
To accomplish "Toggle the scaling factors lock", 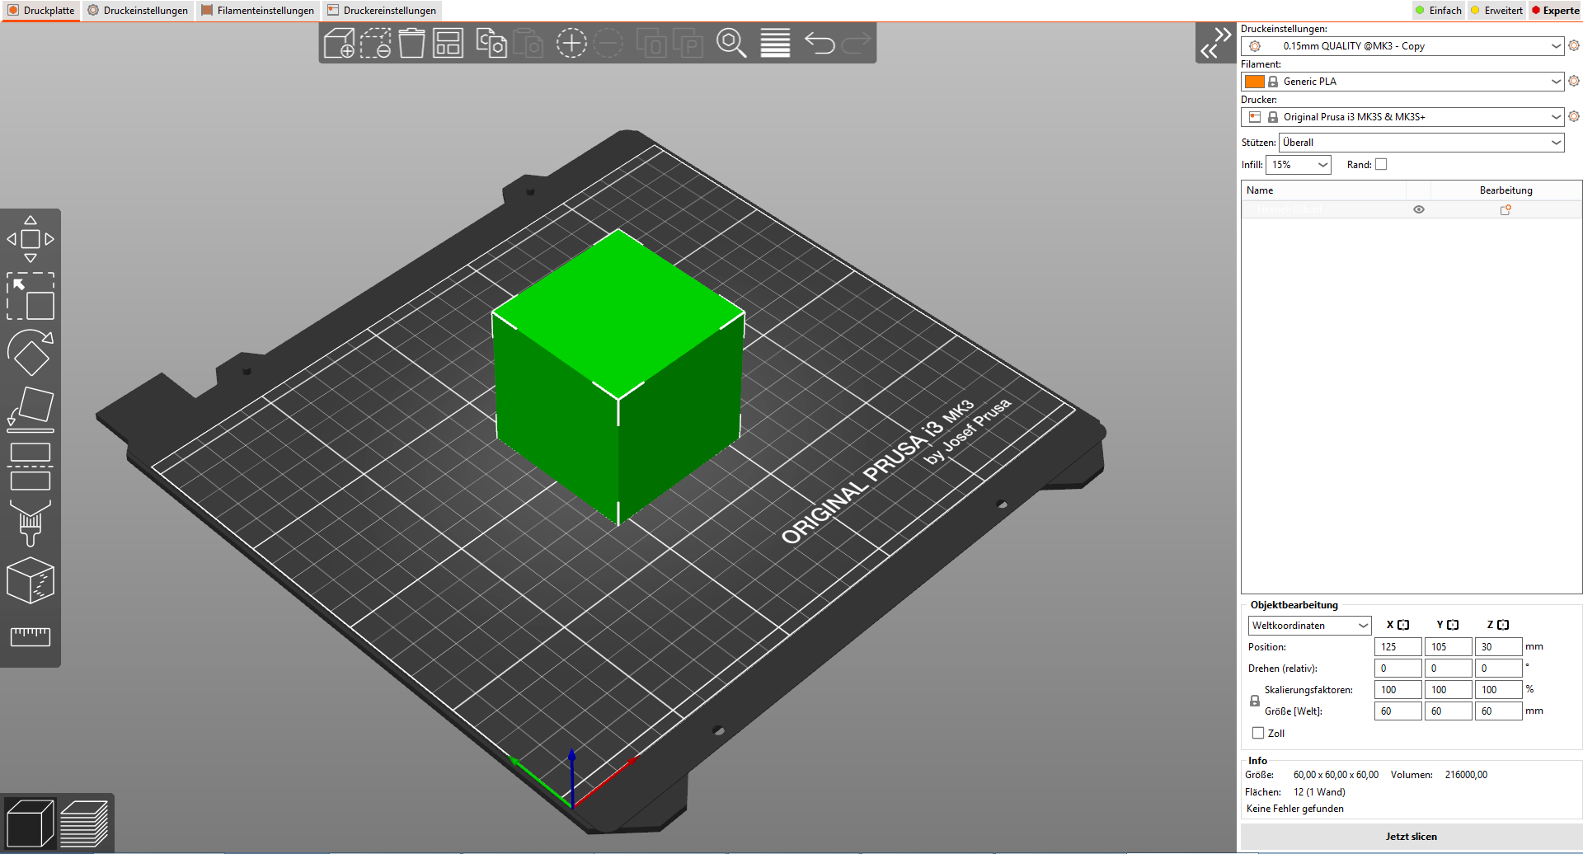I will click(1255, 701).
